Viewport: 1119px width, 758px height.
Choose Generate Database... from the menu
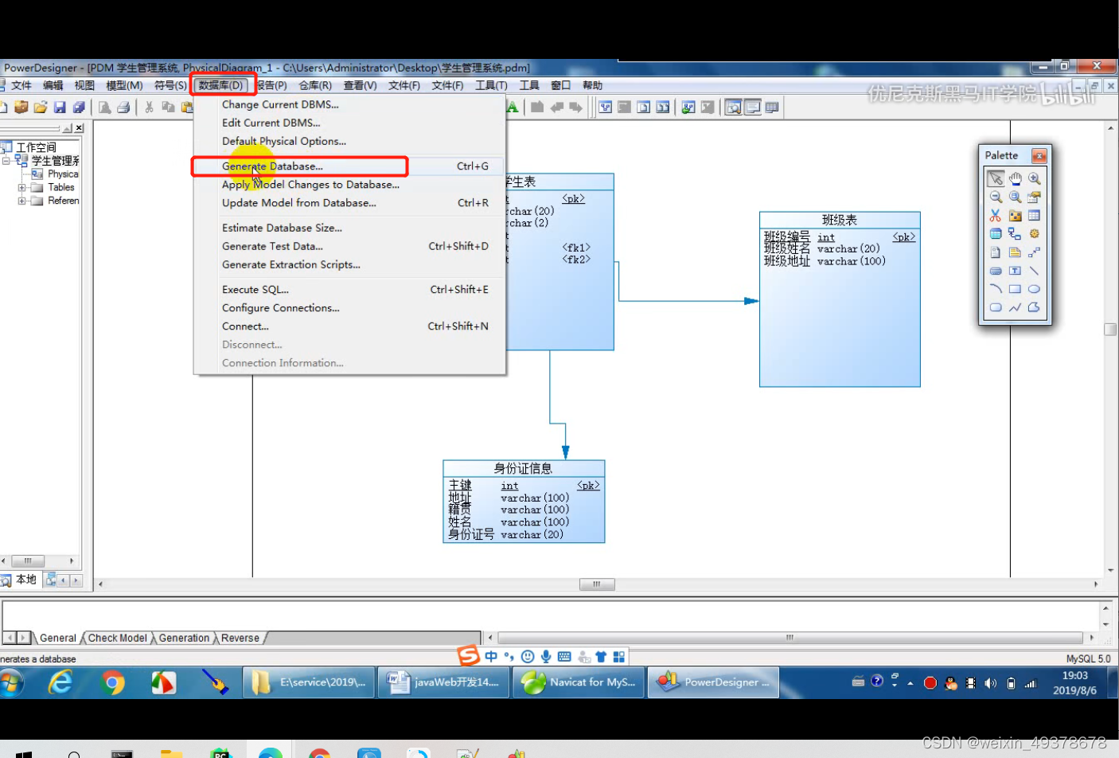pyautogui.click(x=272, y=166)
